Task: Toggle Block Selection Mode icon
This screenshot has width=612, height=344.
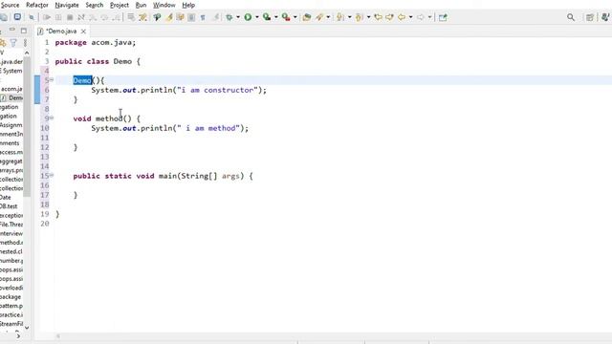Action: (191, 17)
